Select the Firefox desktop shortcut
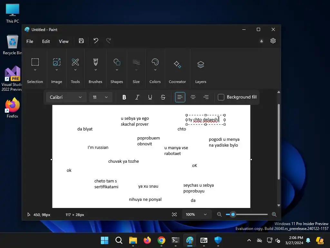330x248 pixels. (x=13, y=108)
